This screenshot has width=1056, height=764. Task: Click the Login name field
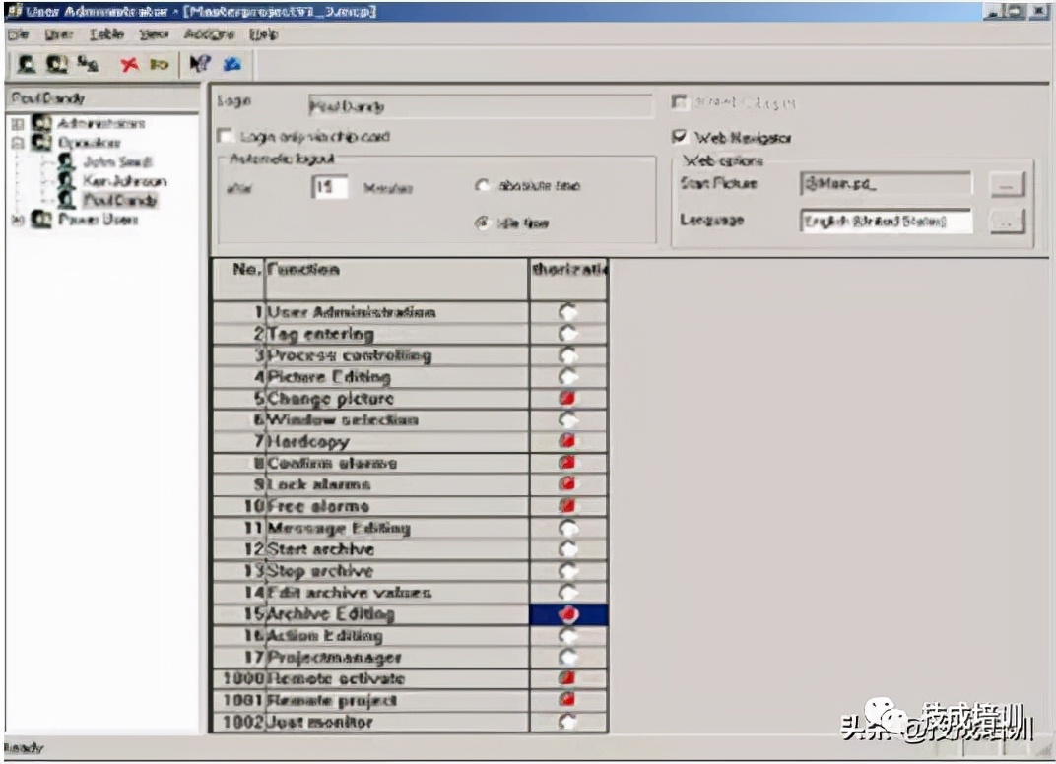[480, 106]
